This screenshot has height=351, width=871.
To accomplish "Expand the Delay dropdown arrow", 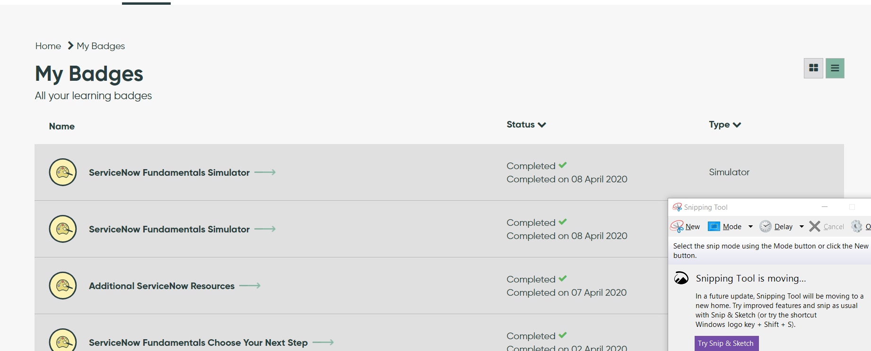I will (801, 227).
